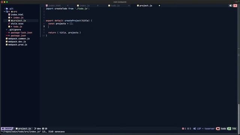Click the .gitignore file icon
Viewport: 240px width, 135px height.
[7, 30]
